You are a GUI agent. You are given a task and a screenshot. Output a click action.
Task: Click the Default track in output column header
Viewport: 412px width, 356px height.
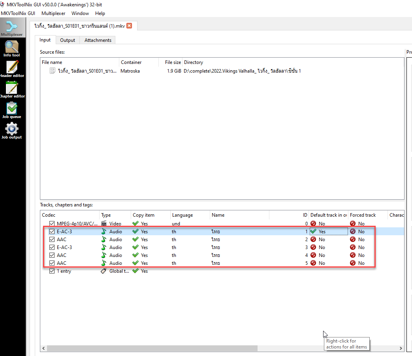pos(328,215)
